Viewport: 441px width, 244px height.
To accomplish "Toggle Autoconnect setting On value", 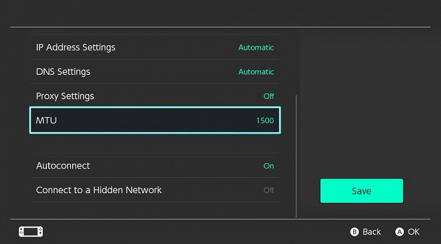I will 269,166.
